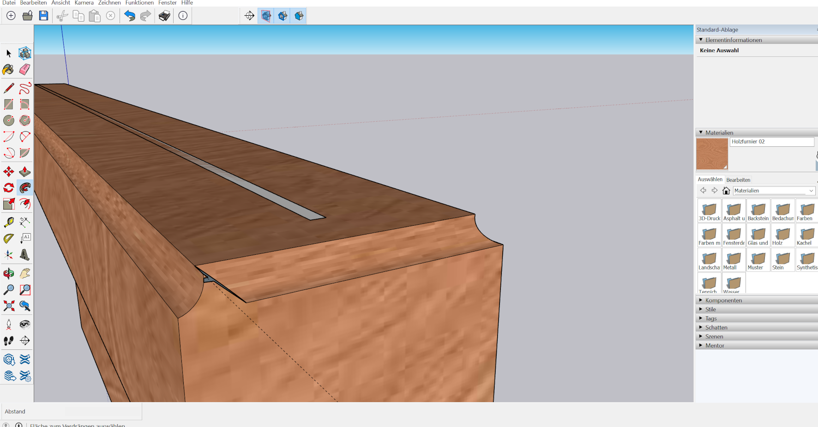Toggle section planes display
The image size is (818, 427).
click(266, 16)
